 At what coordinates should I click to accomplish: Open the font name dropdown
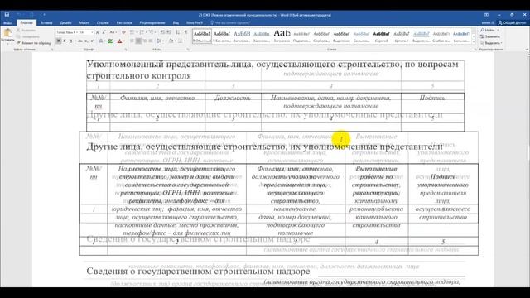(x=77, y=32)
